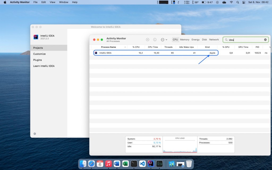Switch to the Memory tab
Screen dimensions: 272x170
[x=185, y=39]
